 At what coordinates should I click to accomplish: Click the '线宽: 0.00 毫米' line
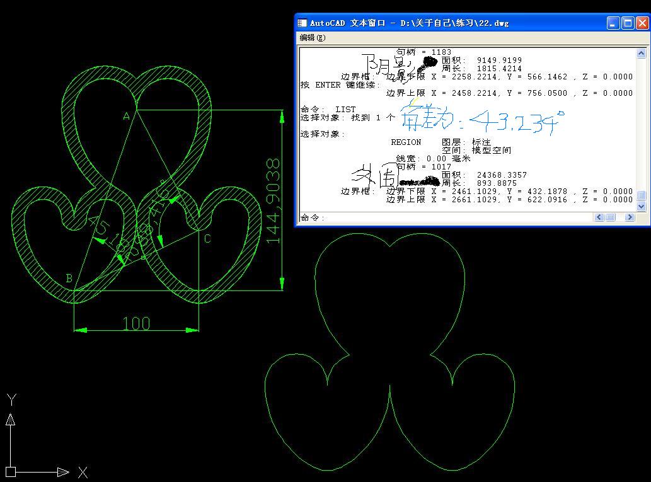tap(433, 159)
